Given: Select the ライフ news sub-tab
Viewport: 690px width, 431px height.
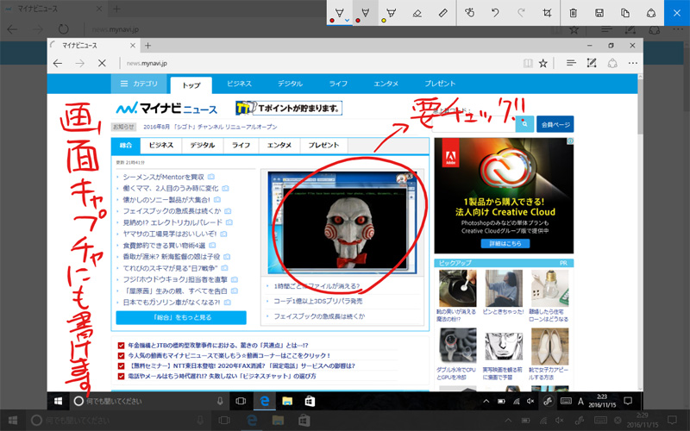Looking at the screenshot, I should pyautogui.click(x=241, y=145).
